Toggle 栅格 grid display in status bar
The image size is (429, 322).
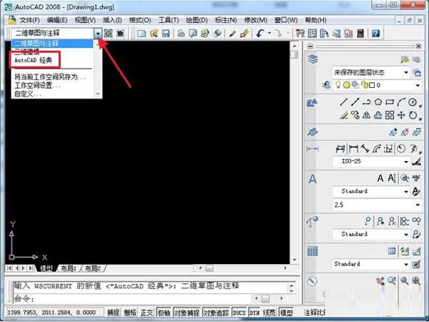pyautogui.click(x=130, y=312)
